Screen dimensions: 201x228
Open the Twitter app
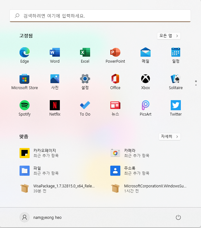tap(176, 108)
